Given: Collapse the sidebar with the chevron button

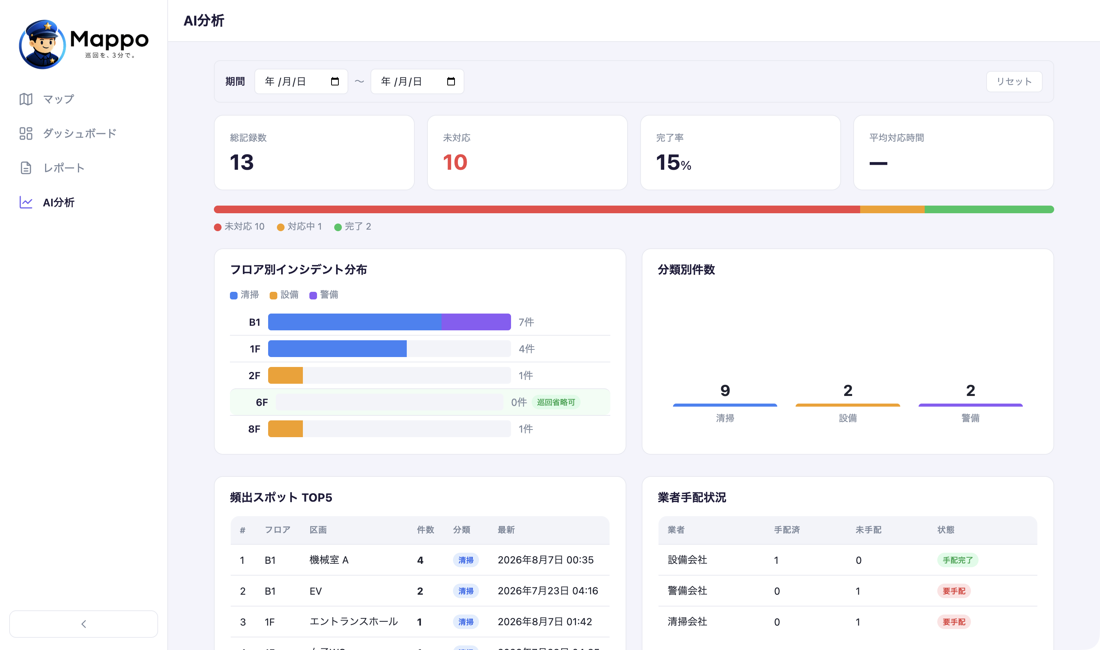Looking at the screenshot, I should (x=84, y=624).
